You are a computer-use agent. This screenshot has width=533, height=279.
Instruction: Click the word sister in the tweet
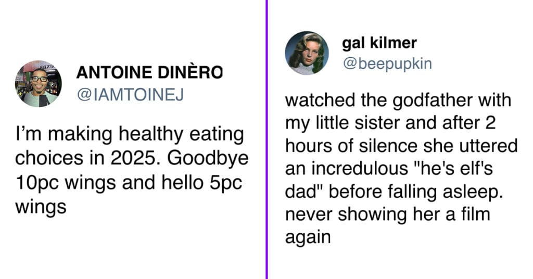(x=377, y=123)
